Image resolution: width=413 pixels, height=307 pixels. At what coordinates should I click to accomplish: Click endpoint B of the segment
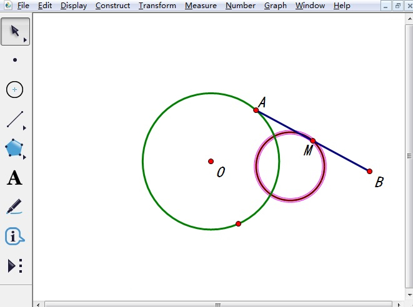click(x=369, y=171)
